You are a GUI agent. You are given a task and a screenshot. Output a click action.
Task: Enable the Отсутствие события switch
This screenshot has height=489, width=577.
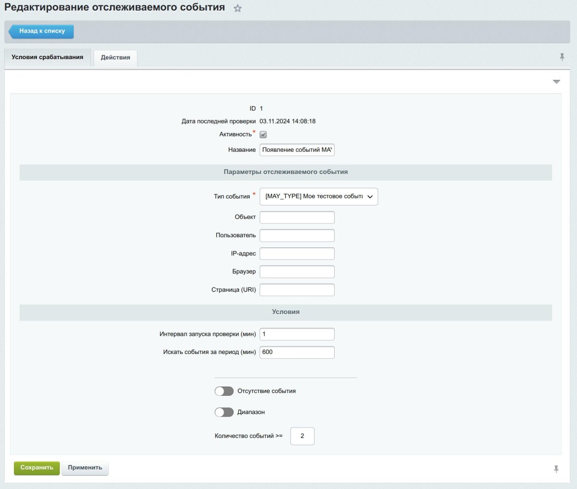pos(224,391)
